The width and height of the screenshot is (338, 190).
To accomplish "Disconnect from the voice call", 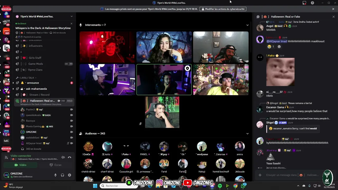I will (69, 157).
